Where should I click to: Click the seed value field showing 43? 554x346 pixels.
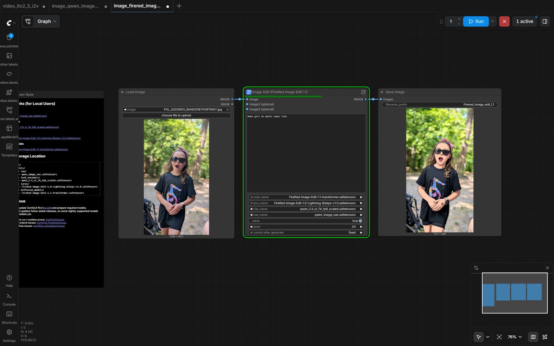click(306, 227)
